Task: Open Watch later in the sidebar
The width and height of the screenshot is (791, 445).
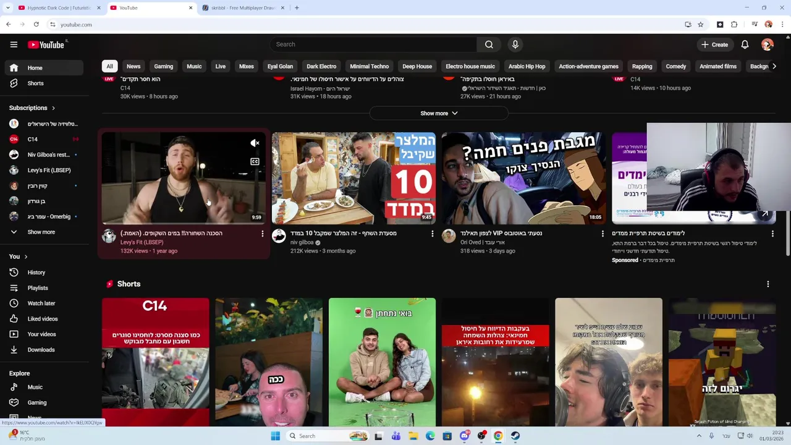Action: (x=43, y=303)
